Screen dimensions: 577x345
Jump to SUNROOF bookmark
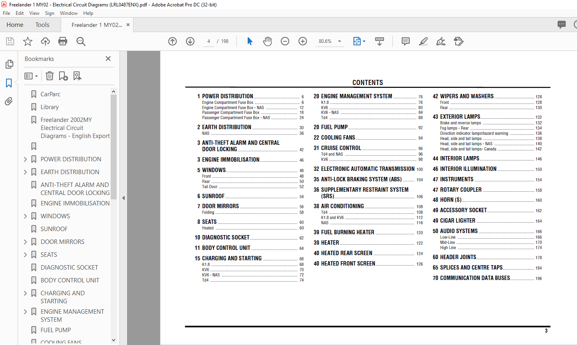[54, 229]
